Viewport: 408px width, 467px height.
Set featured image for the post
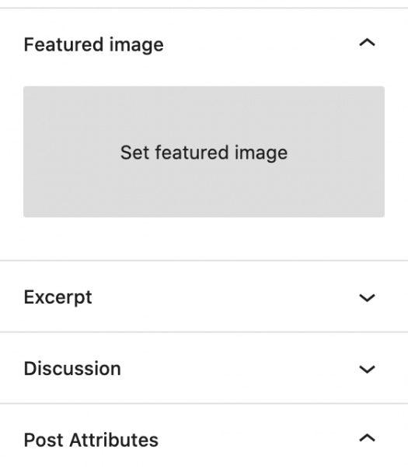pos(204,152)
